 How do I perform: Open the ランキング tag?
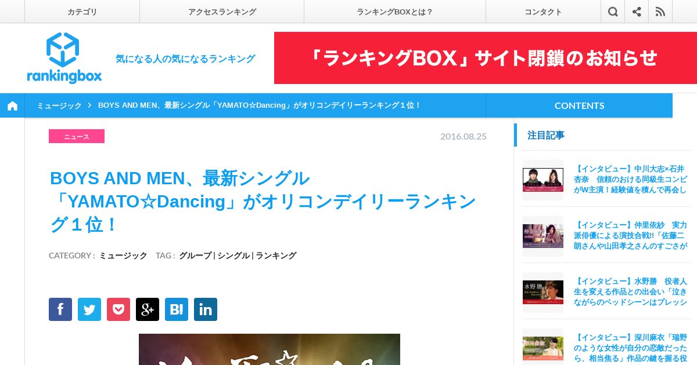[276, 256]
